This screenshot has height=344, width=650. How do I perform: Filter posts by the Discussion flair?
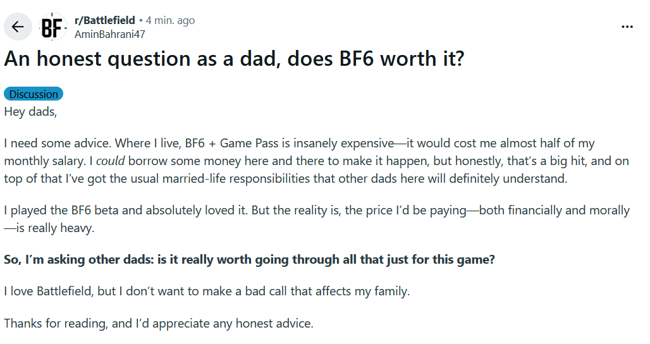[34, 94]
